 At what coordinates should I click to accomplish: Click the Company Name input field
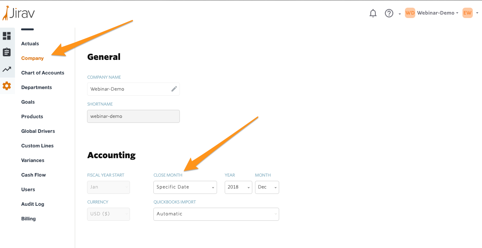(133, 89)
